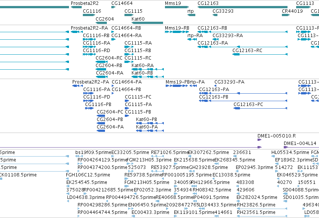Select the GH23928.5prime EST label
The image size is (319, 218).
point(208,167)
